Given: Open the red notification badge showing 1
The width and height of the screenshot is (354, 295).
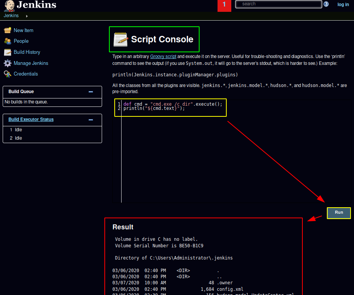Looking at the screenshot, I should click(224, 5).
